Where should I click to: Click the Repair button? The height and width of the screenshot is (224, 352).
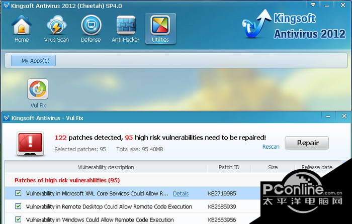(x=307, y=143)
